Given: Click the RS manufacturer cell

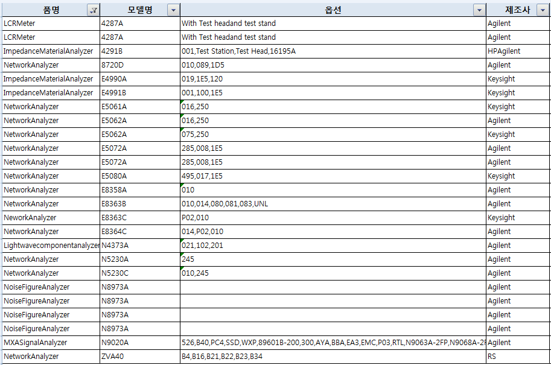Looking at the screenshot, I should 491,357.
